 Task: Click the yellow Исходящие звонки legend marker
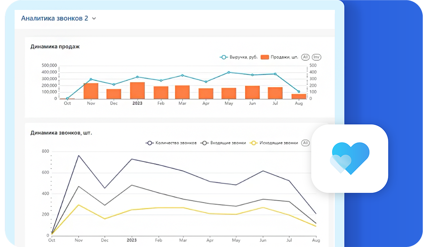pos(254,143)
